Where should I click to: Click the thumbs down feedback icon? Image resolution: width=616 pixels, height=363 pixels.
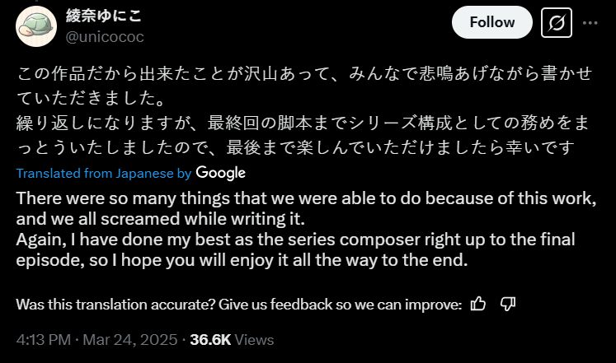[x=508, y=305]
